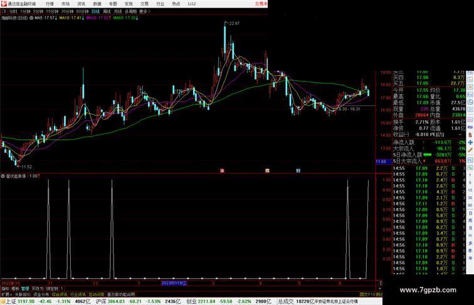
Task: Switch chart to 30分钟 period
Action: click(67, 11)
